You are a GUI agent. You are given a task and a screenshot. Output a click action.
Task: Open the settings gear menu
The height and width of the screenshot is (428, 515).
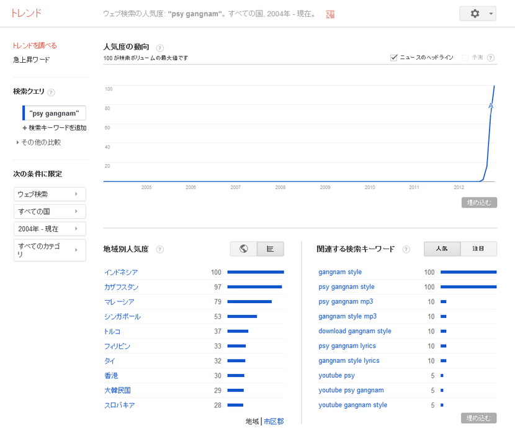click(x=475, y=14)
